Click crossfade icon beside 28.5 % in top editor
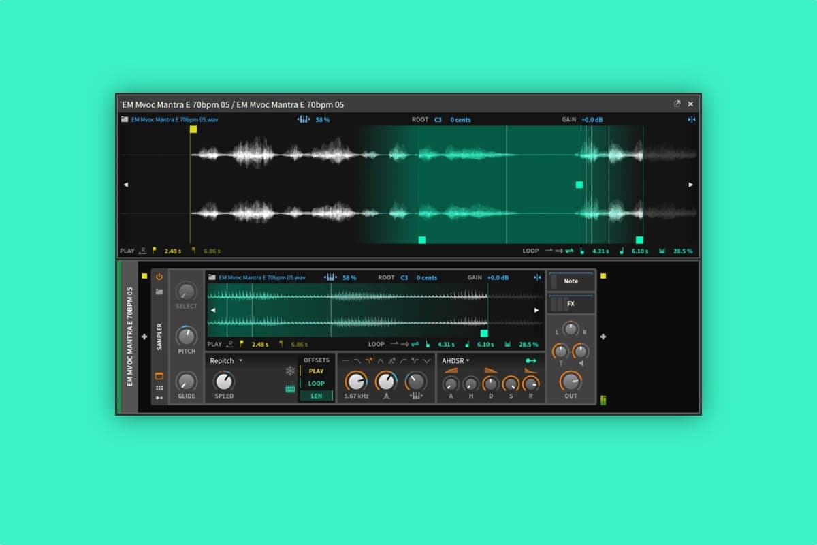 tap(662, 251)
